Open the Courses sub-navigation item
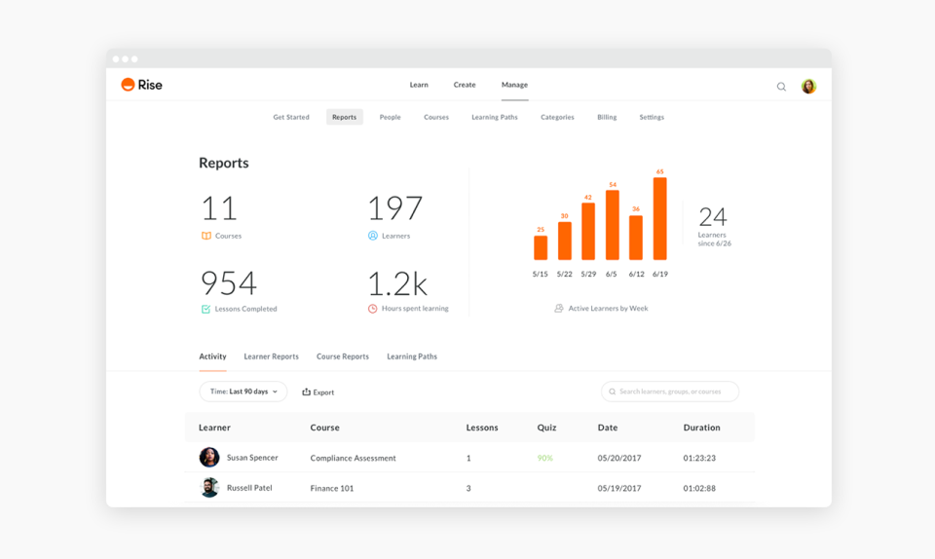The width and height of the screenshot is (935, 559). [x=436, y=118]
